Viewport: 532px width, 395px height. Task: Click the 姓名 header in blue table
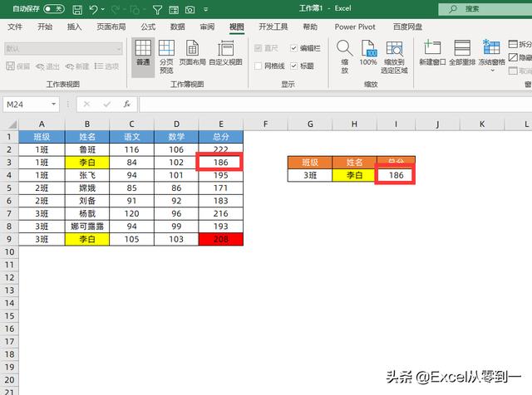pos(87,137)
